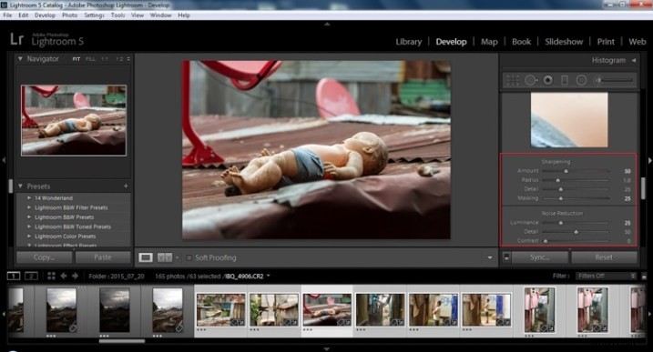Open the Library module
Image resolution: width=653 pixels, height=352 pixels.
[409, 42]
